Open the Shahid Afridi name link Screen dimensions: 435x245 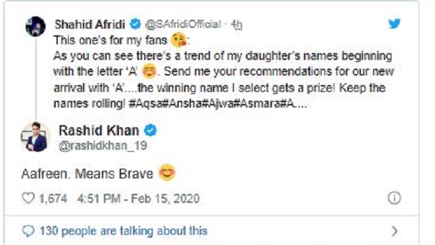pos(90,24)
